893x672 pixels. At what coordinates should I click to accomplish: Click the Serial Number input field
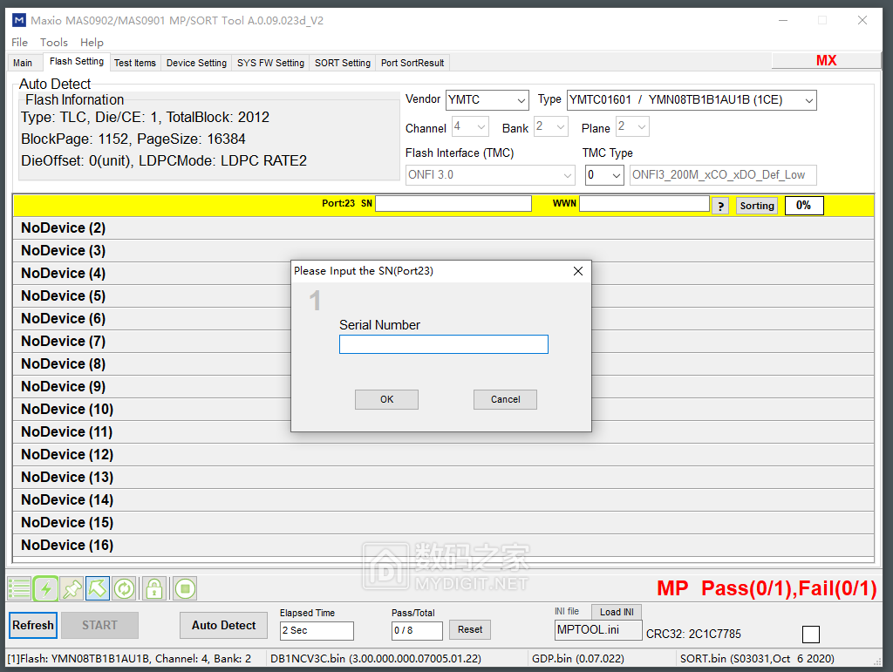pyautogui.click(x=444, y=344)
